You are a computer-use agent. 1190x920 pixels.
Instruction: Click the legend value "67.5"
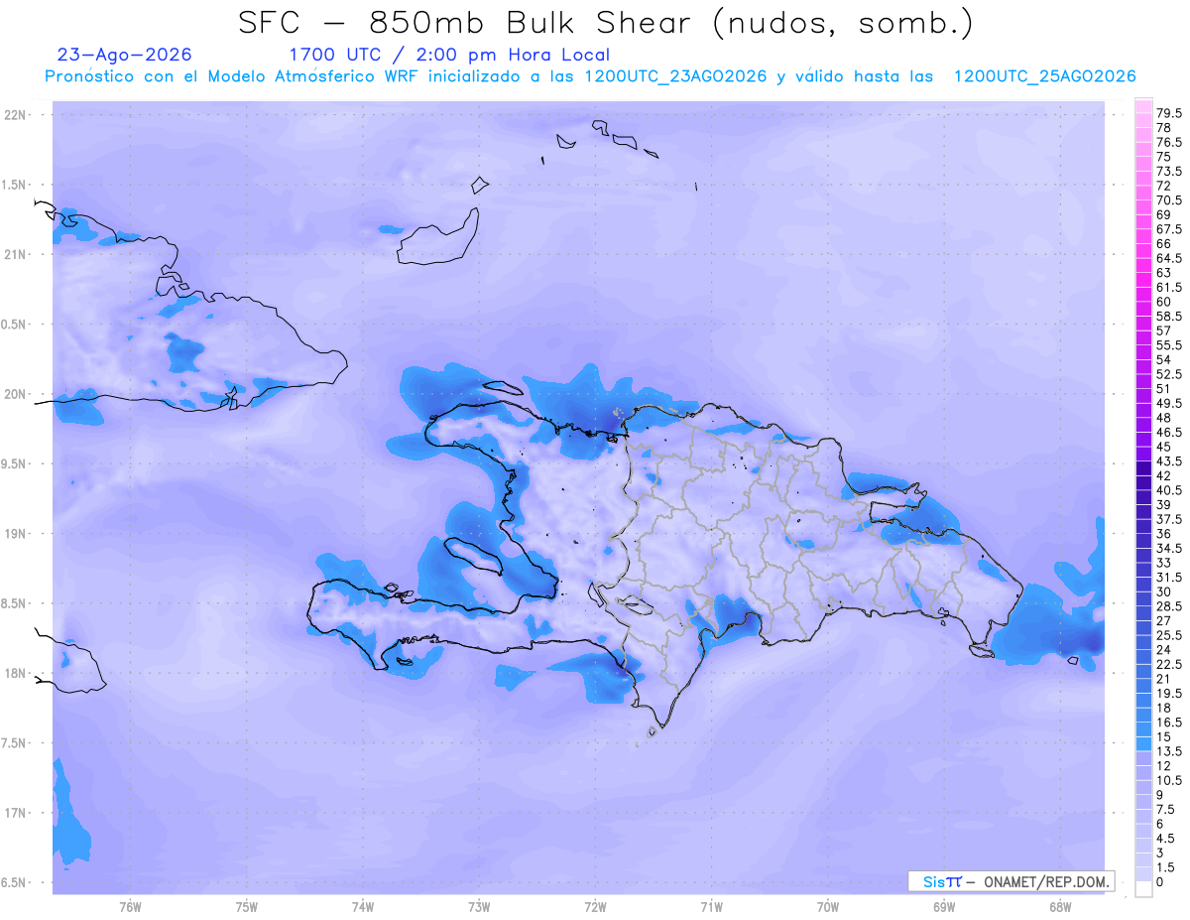point(1169,229)
